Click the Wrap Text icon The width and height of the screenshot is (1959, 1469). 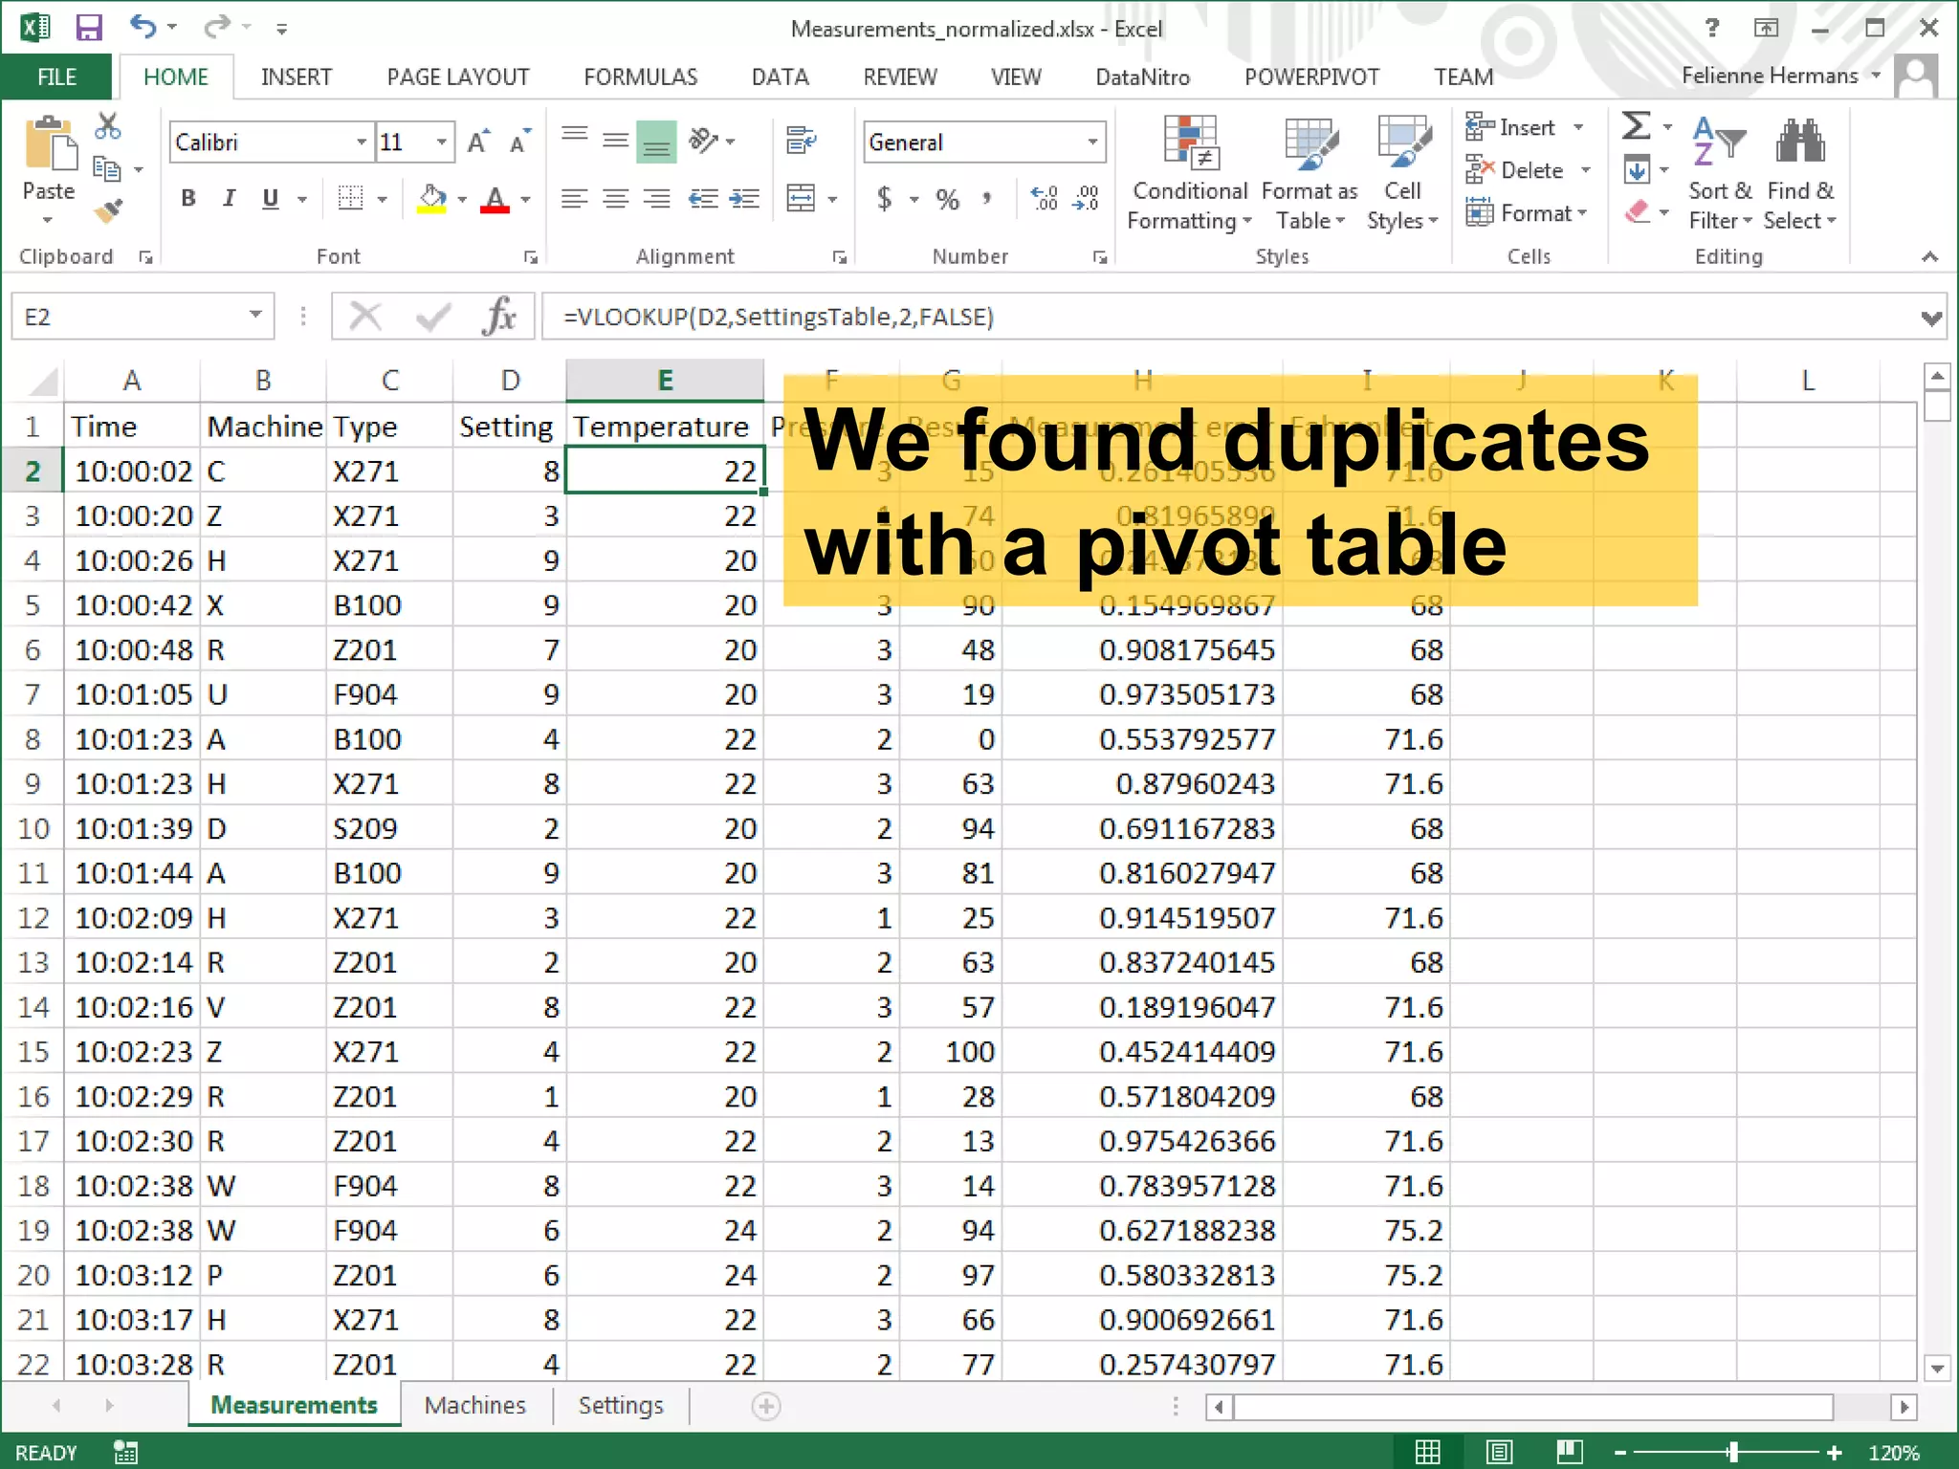pos(801,142)
